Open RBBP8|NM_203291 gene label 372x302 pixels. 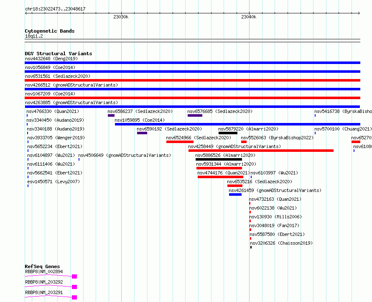44,292
